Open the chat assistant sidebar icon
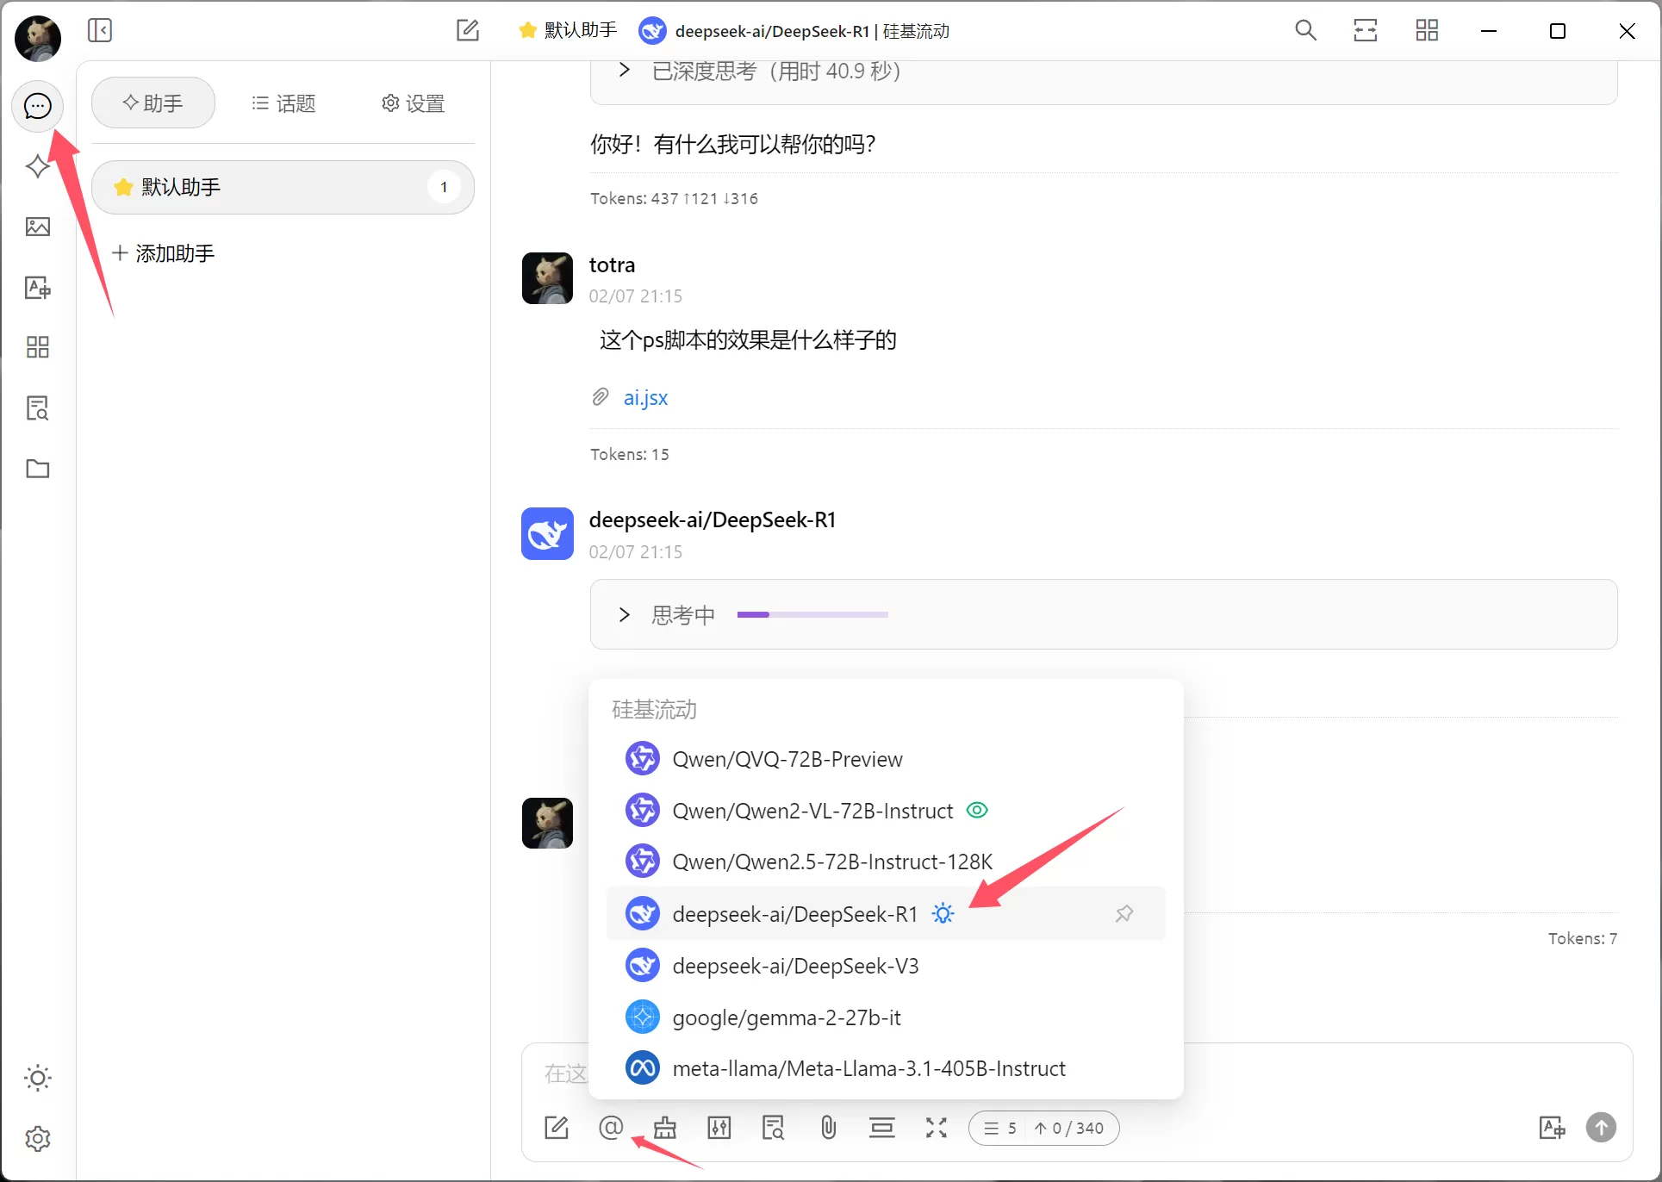The image size is (1662, 1182). pyautogui.click(x=37, y=106)
